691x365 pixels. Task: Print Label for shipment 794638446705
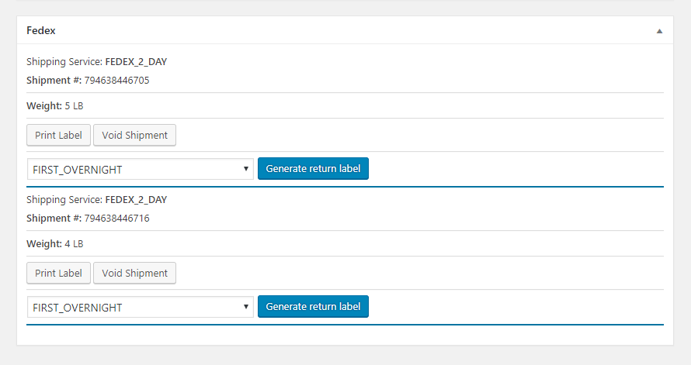[58, 135]
